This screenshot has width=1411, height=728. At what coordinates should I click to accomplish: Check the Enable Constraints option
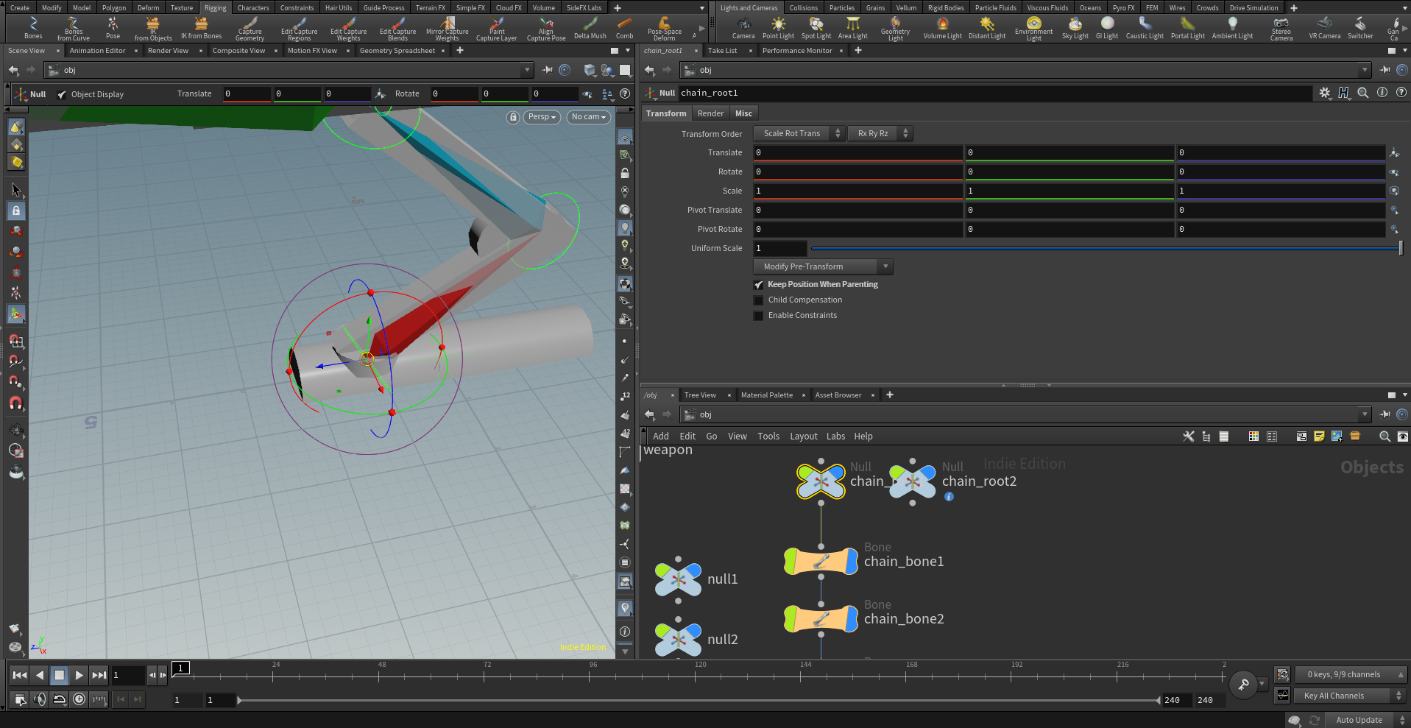click(759, 316)
